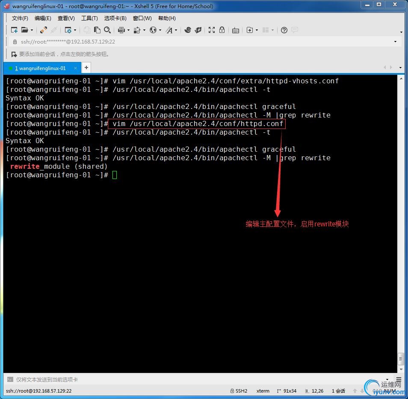
Task: Click the compose bar terminal icon
Action: tap(10, 379)
